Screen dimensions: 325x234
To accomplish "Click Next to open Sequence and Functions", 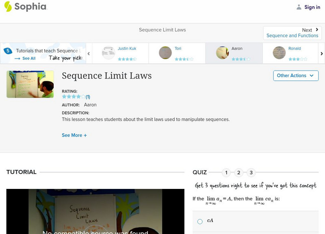I will (292, 32).
